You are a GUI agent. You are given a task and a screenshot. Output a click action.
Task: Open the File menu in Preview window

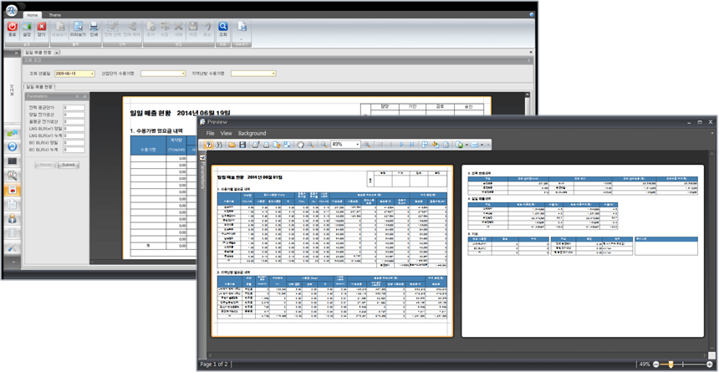(211, 133)
